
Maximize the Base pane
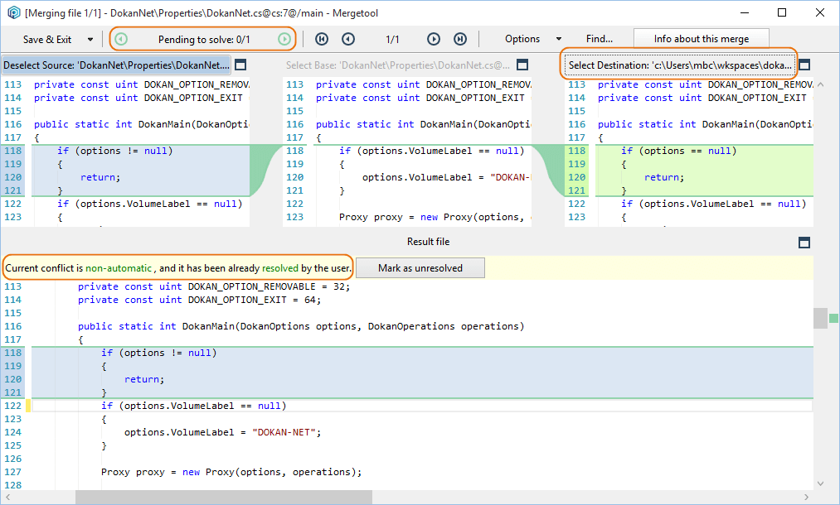coord(522,65)
